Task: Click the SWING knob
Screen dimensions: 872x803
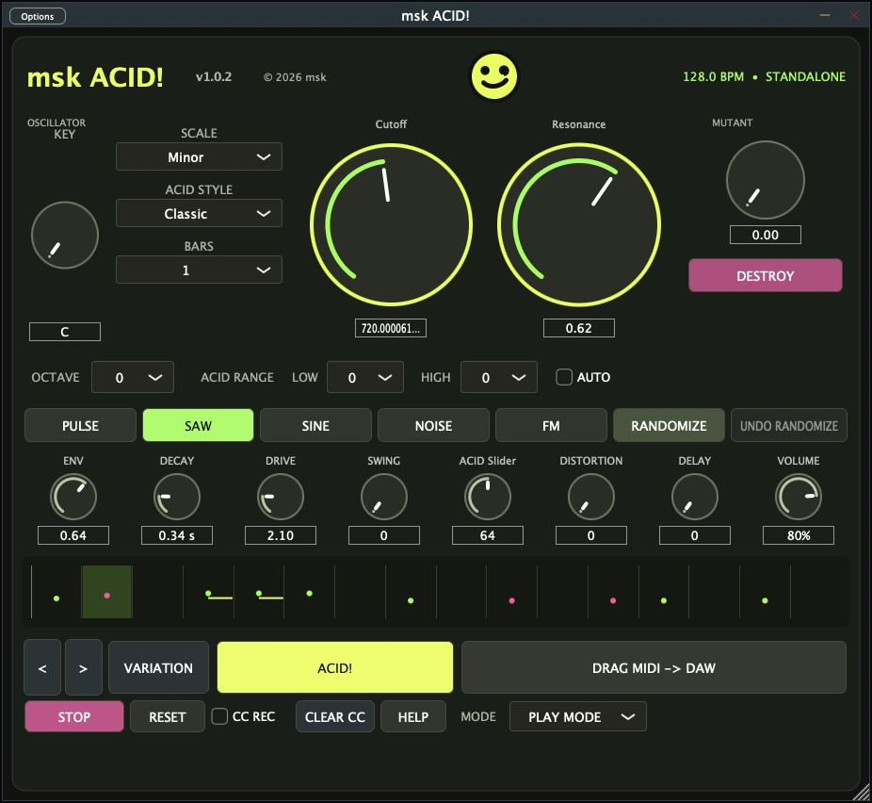Action: click(383, 497)
